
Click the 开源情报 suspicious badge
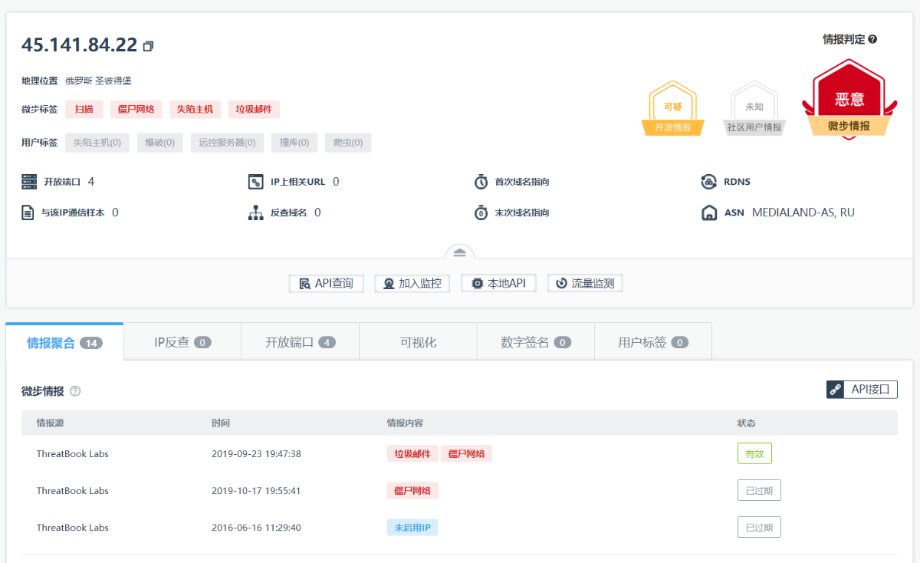672,109
